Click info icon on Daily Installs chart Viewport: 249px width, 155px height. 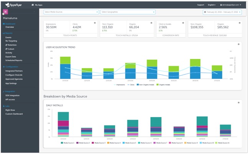pyautogui.click(x=239, y=103)
